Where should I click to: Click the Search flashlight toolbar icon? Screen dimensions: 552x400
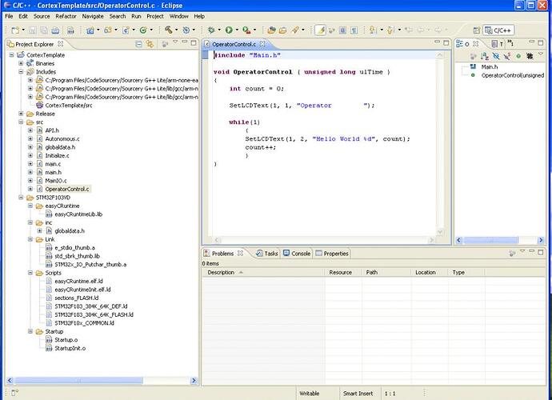(295, 30)
